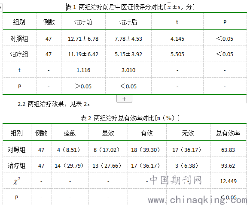The width and height of the screenshot is (247, 205).
Task: Click total effective rate 93.62
Action: [228, 166]
